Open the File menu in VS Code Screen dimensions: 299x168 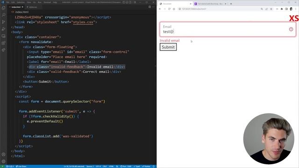click(7, 2)
